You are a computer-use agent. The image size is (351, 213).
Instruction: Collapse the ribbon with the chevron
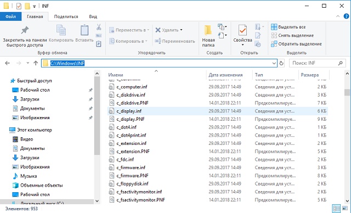click(338, 16)
